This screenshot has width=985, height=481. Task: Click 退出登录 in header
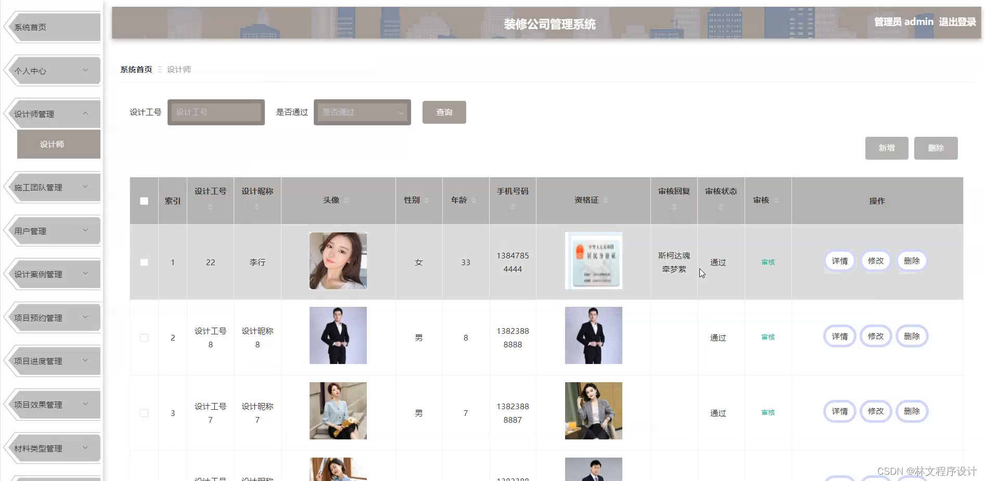tap(957, 22)
